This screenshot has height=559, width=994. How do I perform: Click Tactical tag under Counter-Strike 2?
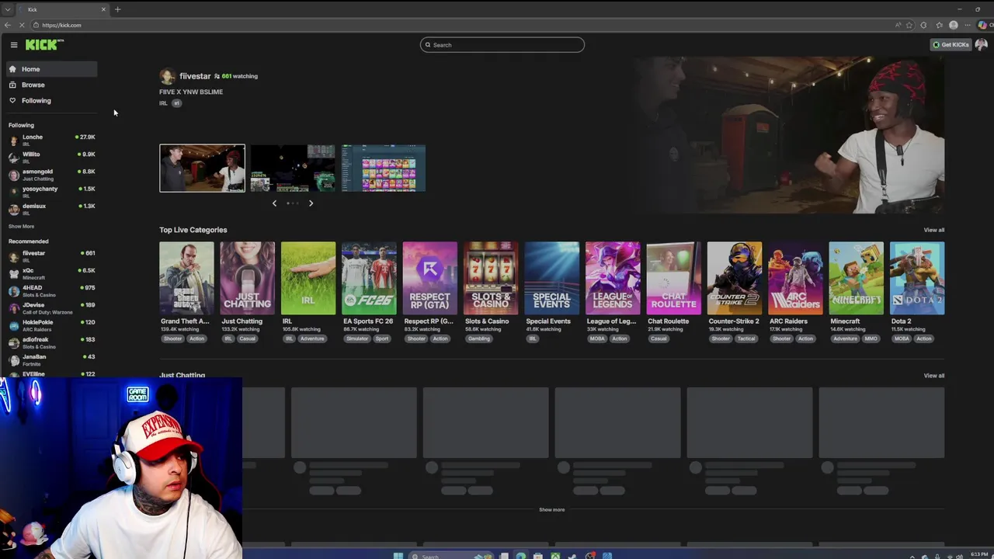coord(745,339)
